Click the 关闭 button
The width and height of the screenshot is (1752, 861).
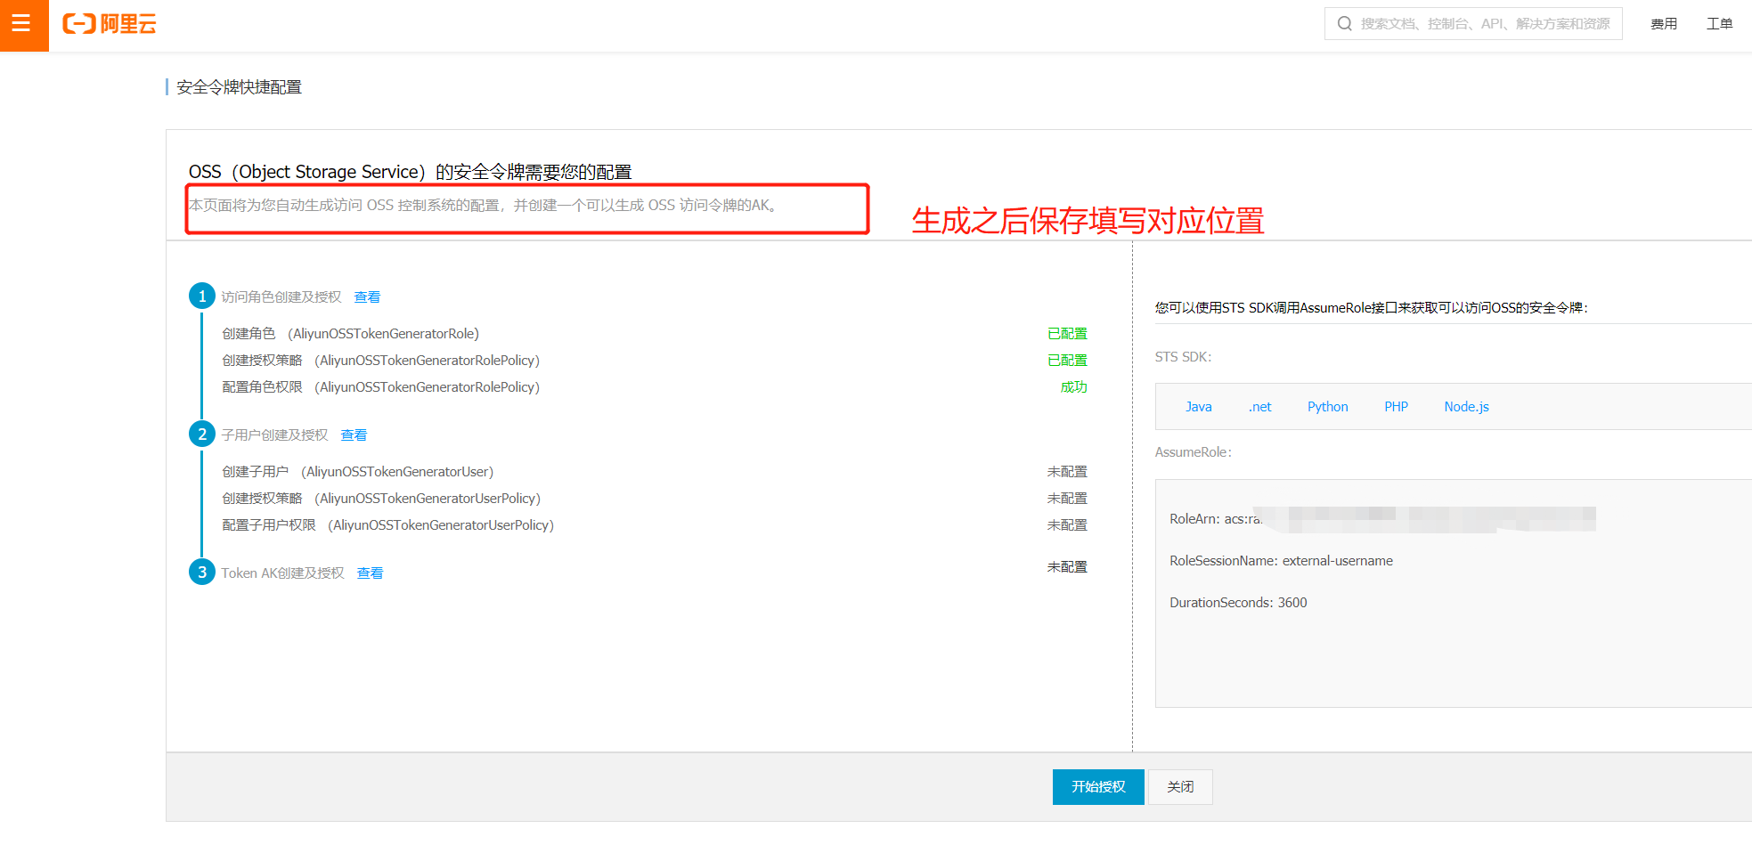click(x=1180, y=787)
